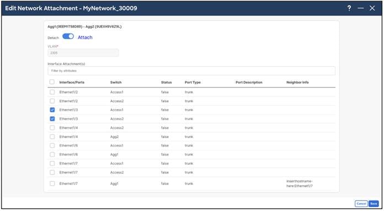Toggle the Detach/Attach switch
This screenshot has width=384, height=211.
(x=68, y=36)
